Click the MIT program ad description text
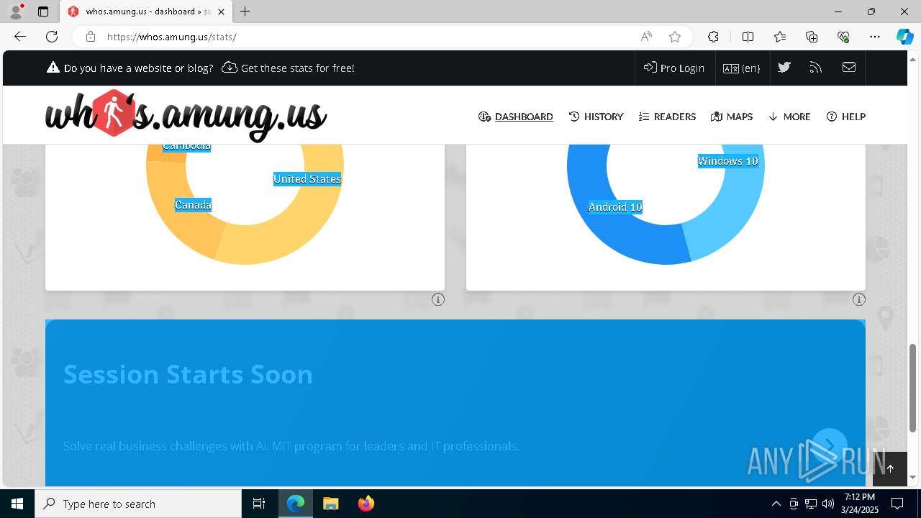The width and height of the screenshot is (921, 518). [x=291, y=446]
